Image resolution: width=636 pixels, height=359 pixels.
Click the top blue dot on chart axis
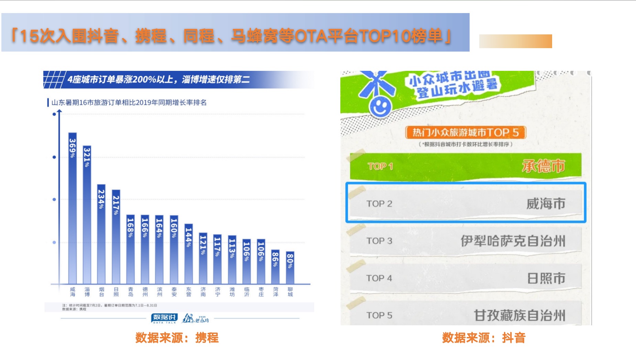(54, 114)
